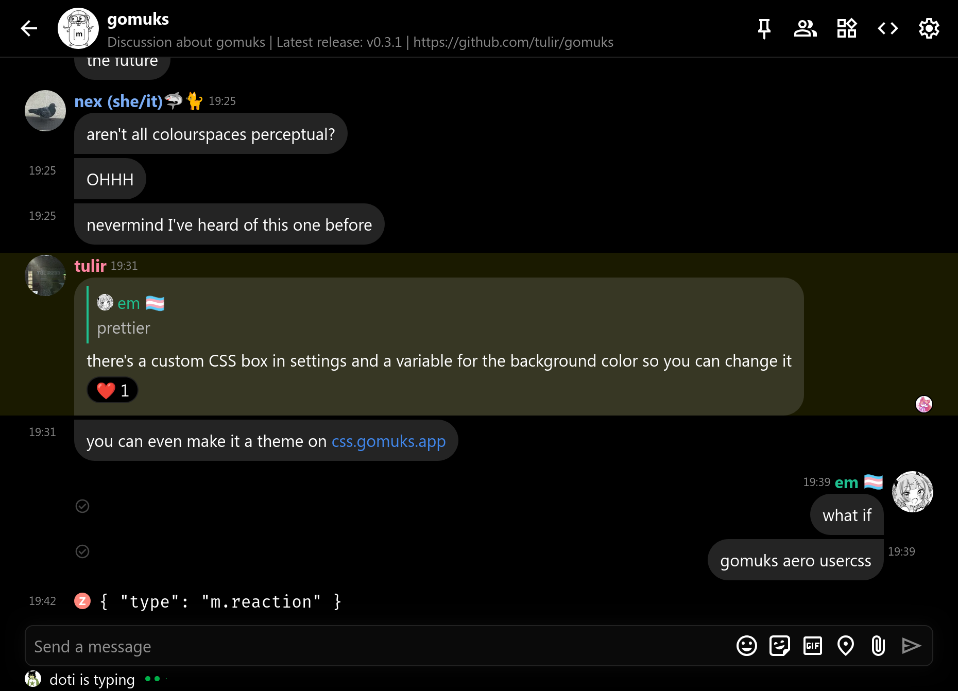Open the emoji picker

click(747, 646)
